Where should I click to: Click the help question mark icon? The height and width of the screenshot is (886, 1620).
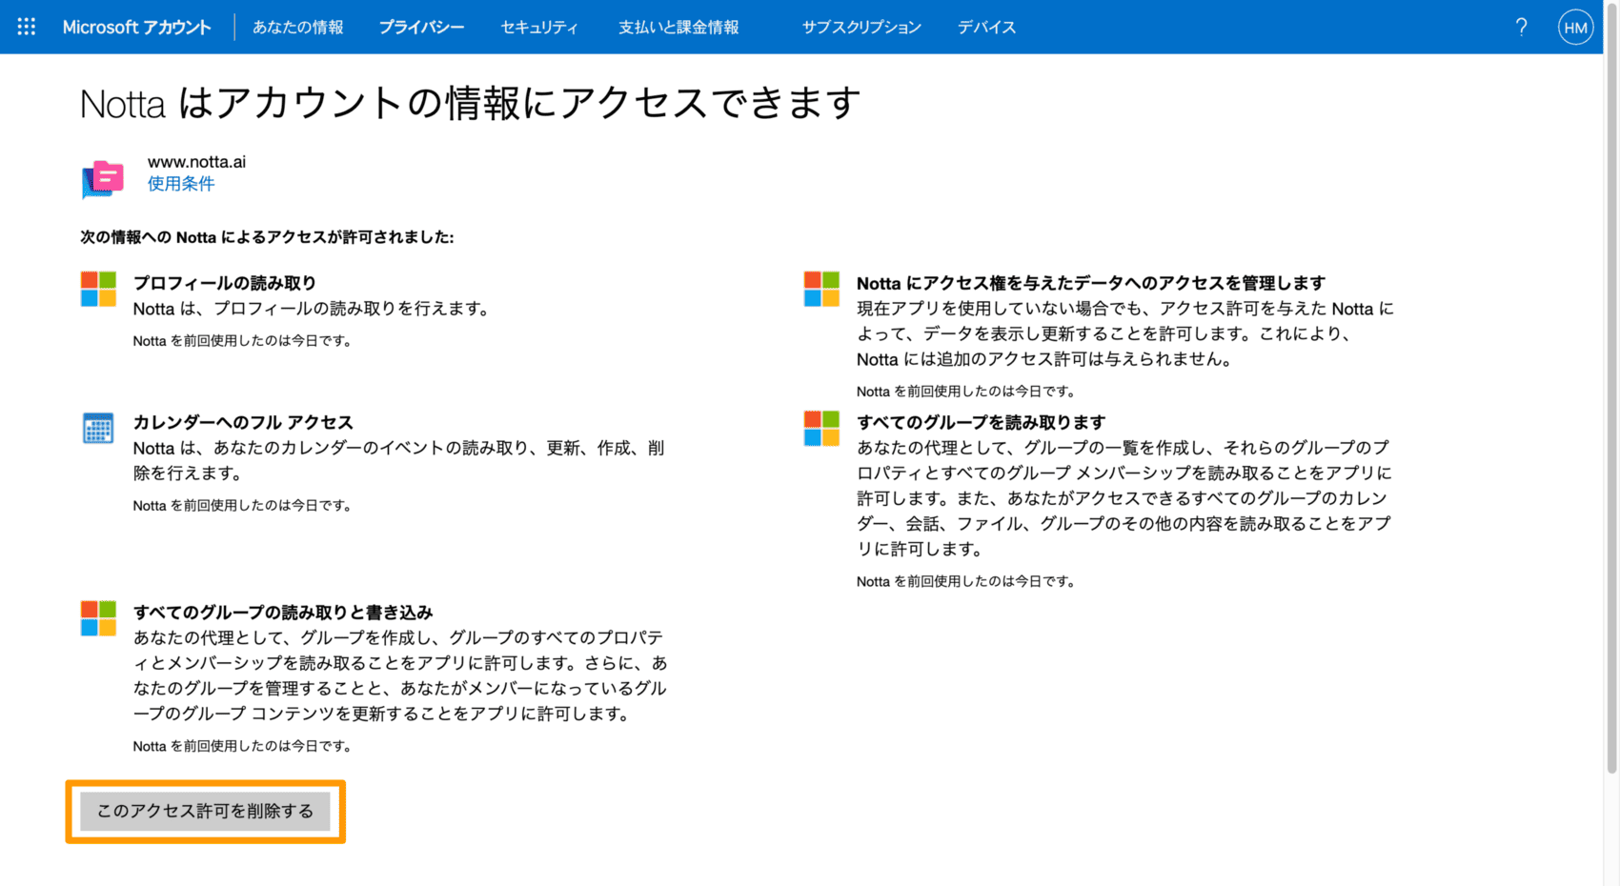coord(1521,27)
